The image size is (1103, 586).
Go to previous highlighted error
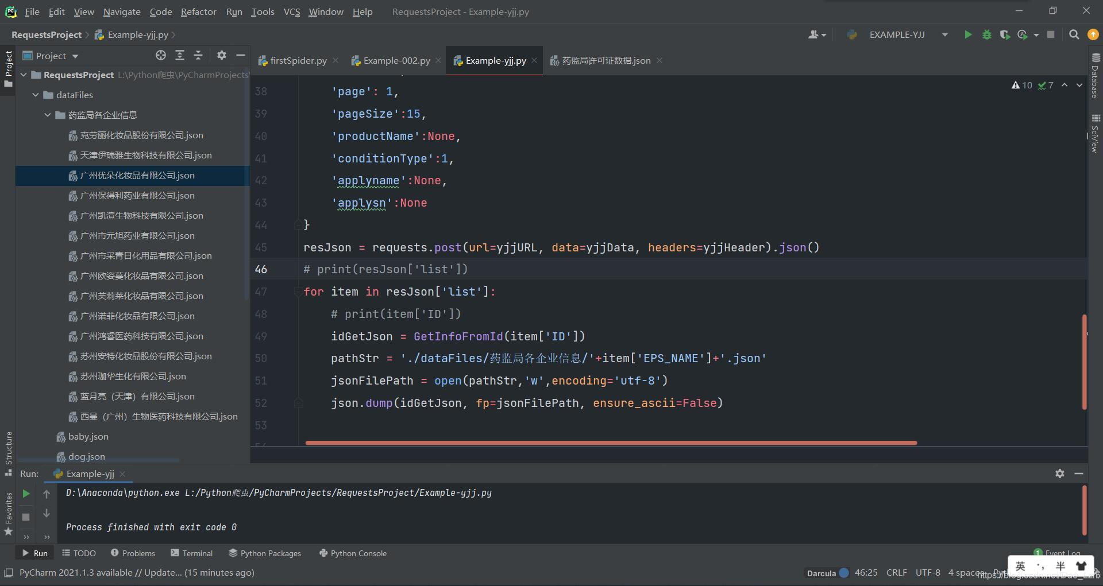coord(1065,85)
